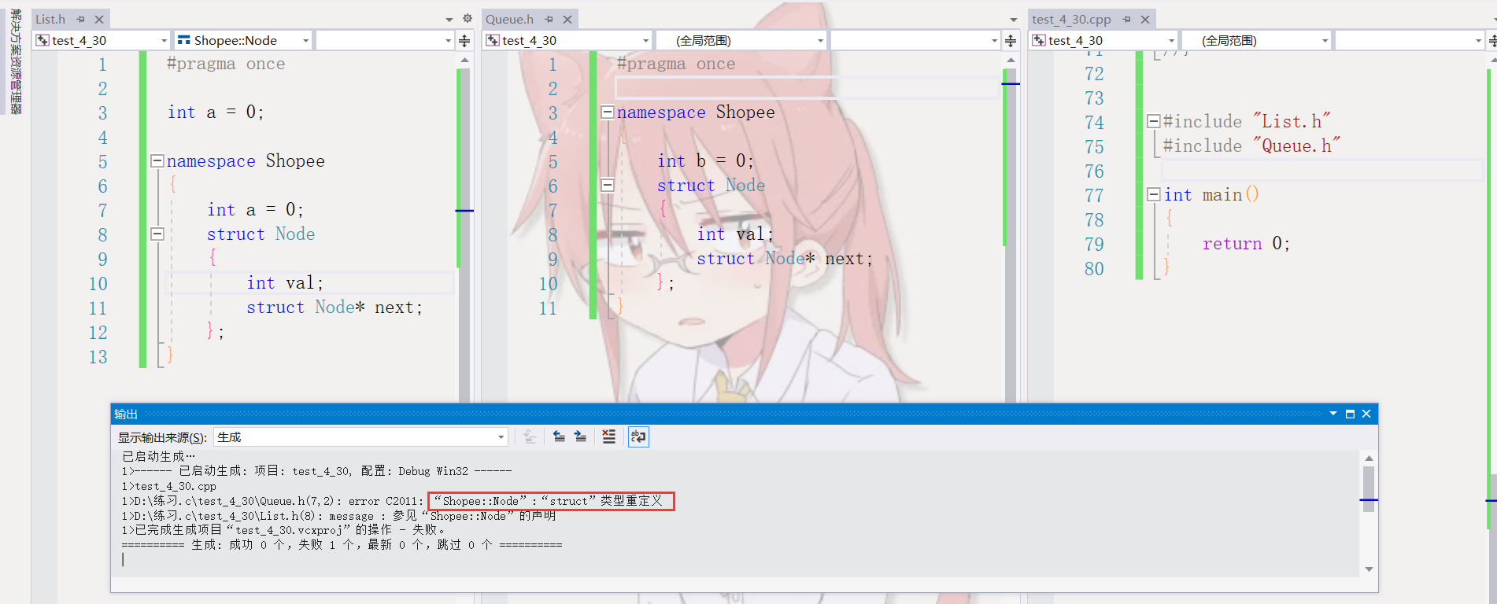Open the empty member dropdown in List.h
The height and width of the screenshot is (604, 1497).
[385, 40]
